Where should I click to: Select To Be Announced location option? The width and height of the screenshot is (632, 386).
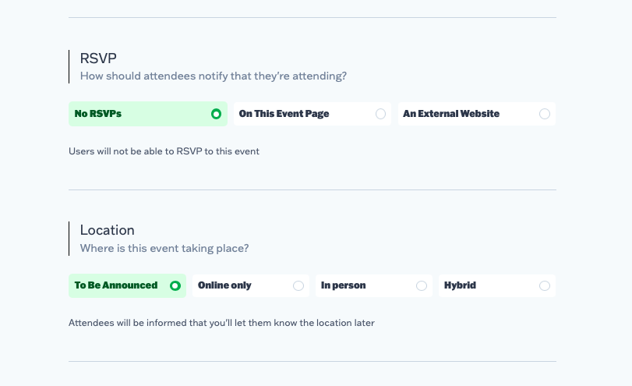[116, 285]
